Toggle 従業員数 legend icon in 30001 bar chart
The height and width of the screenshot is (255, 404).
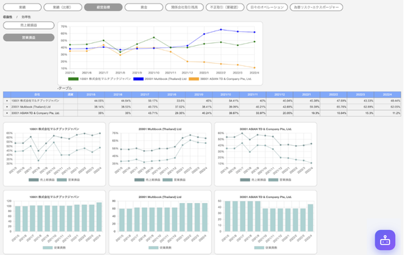pos(259,247)
